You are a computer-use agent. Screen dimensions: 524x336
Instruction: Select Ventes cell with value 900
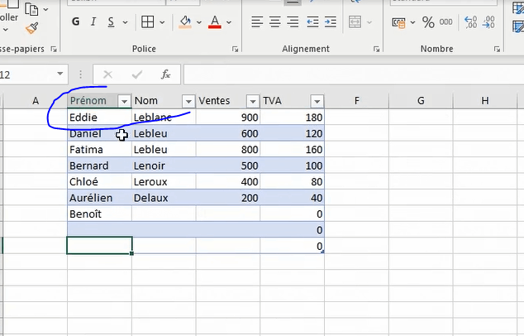click(x=228, y=118)
